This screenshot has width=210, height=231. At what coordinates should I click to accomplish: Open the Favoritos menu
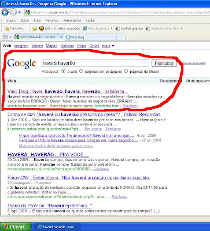52,20
